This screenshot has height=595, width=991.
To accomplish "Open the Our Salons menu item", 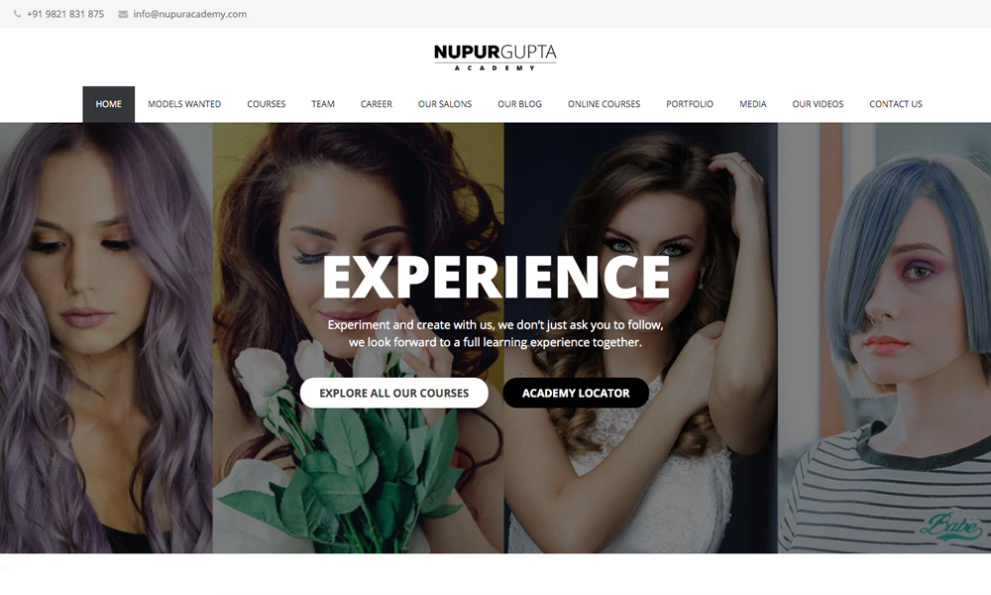I will (445, 104).
